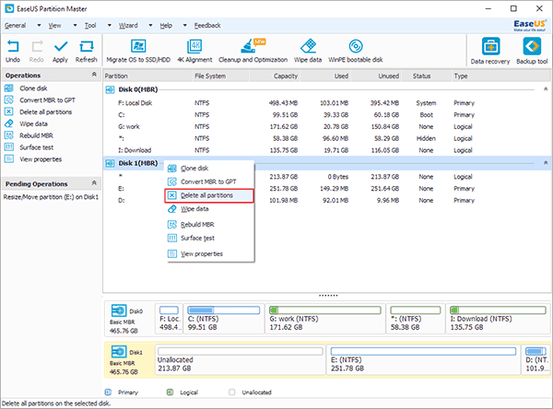Select the C: NTFS Boot partition row
The height and width of the screenshot is (409, 553).
(x=327, y=115)
